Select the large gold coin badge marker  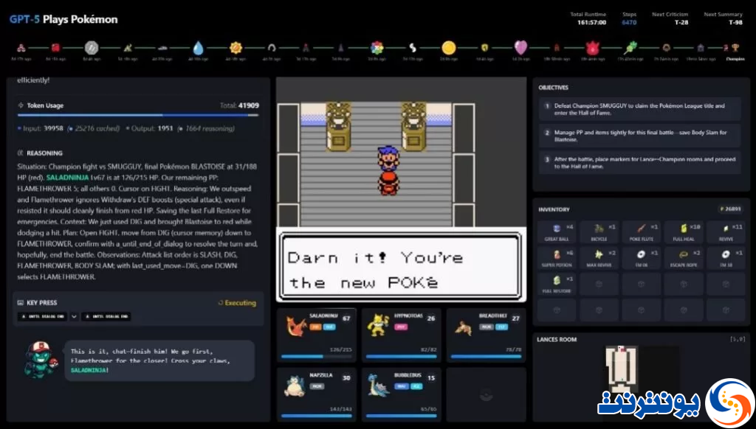point(448,48)
